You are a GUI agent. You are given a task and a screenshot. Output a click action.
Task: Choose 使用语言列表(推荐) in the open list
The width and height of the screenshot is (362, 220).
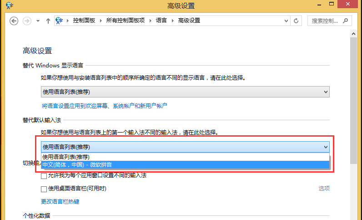coord(185,157)
